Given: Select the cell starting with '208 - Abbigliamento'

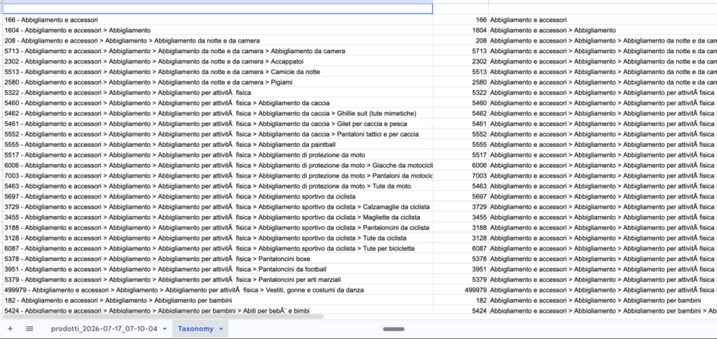Looking at the screenshot, I should click(x=217, y=41).
